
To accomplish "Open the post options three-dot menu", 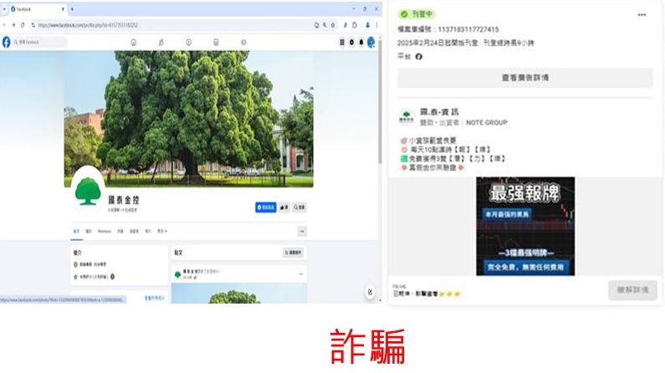I will (x=300, y=274).
